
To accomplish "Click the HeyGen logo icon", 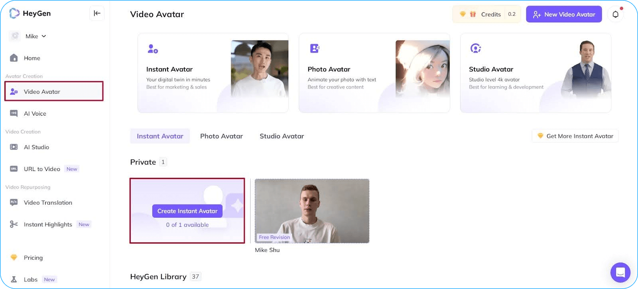I will coord(14,13).
